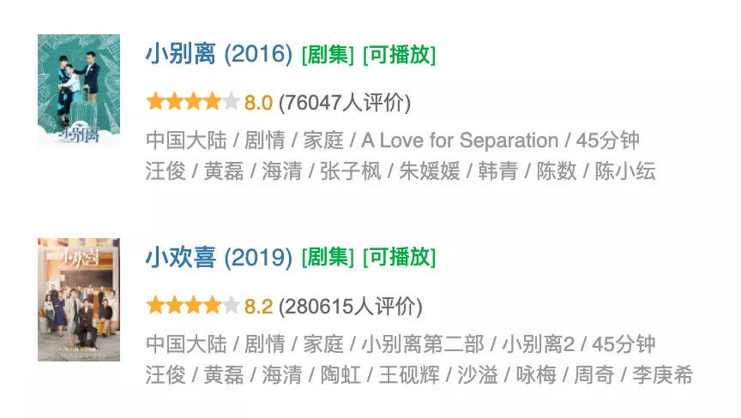This screenshot has width=741, height=418.
Task: Open the 小别离 poster thumbnail
Action: (79, 90)
